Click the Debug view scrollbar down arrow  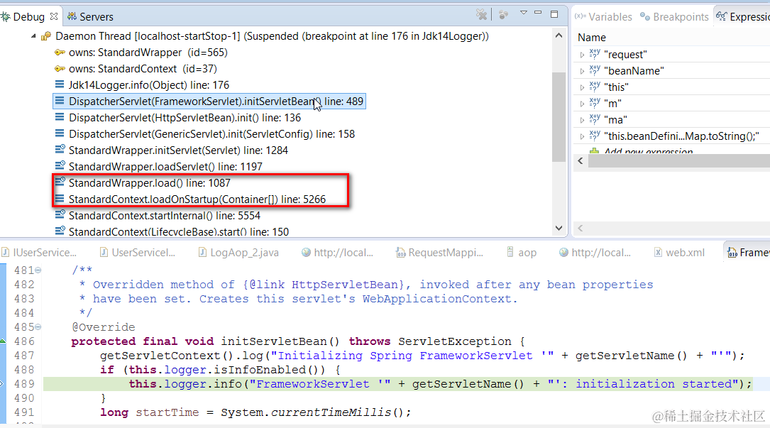[559, 228]
